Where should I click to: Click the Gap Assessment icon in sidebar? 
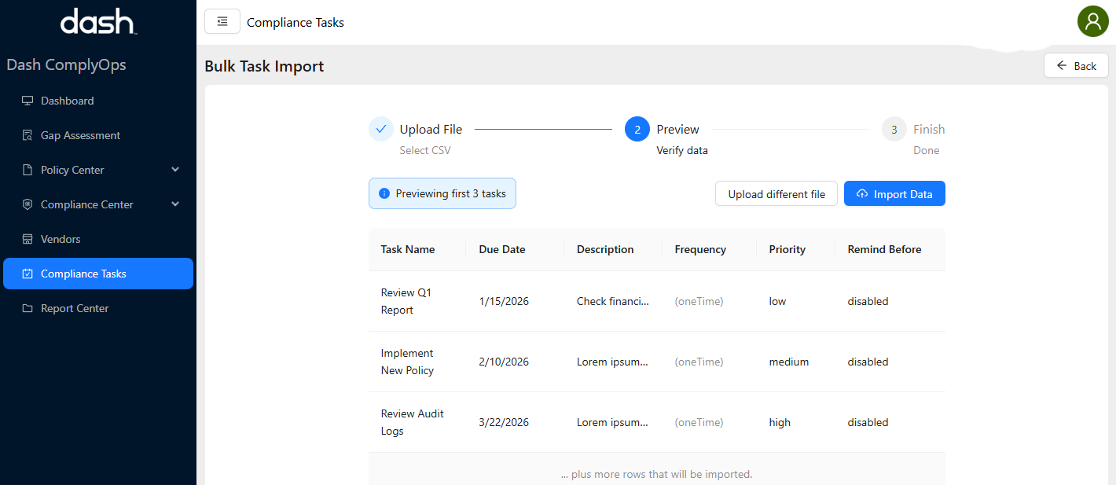click(x=28, y=135)
